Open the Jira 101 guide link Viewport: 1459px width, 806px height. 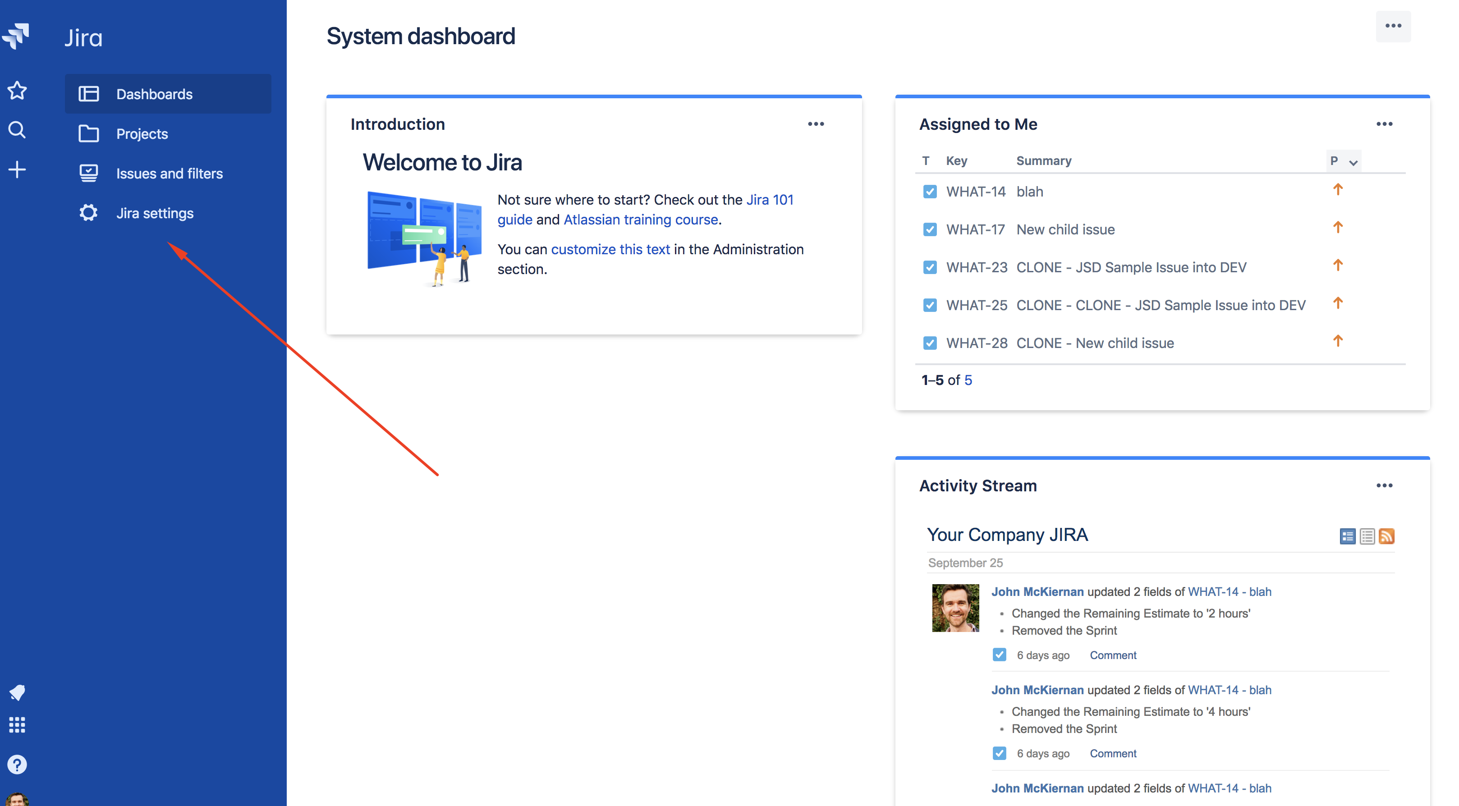click(x=770, y=199)
